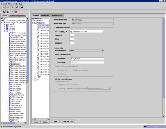Click the Password input field
Image resolution: width=166 pixels, height=129 pixels.
pos(87,62)
